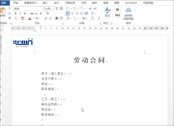Click Justify alignment icon

click(82, 13)
